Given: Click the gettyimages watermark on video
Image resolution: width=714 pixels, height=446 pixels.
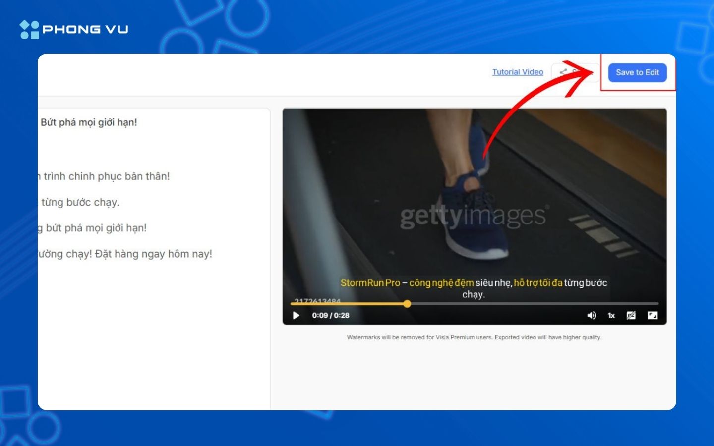Looking at the screenshot, I should point(474,216).
